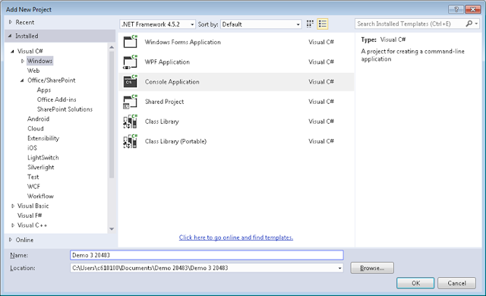Click the Shared Project template icon
The height and width of the screenshot is (296, 486).
point(130,102)
